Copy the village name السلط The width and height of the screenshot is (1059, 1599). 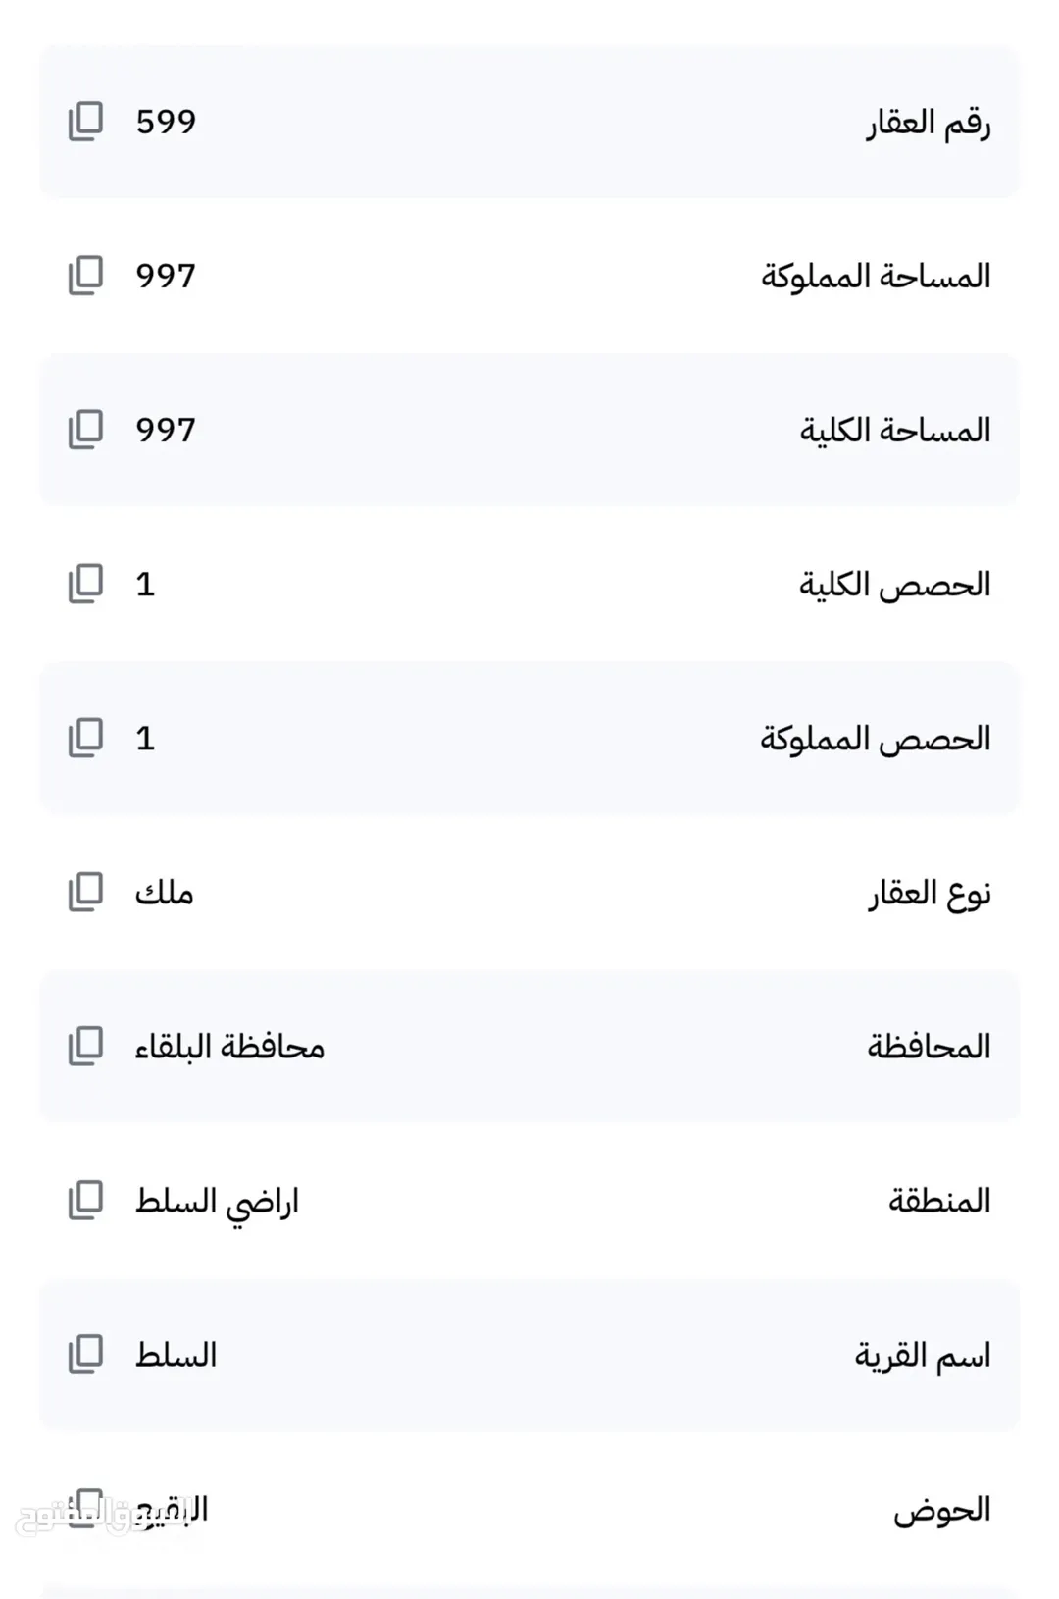click(85, 1354)
